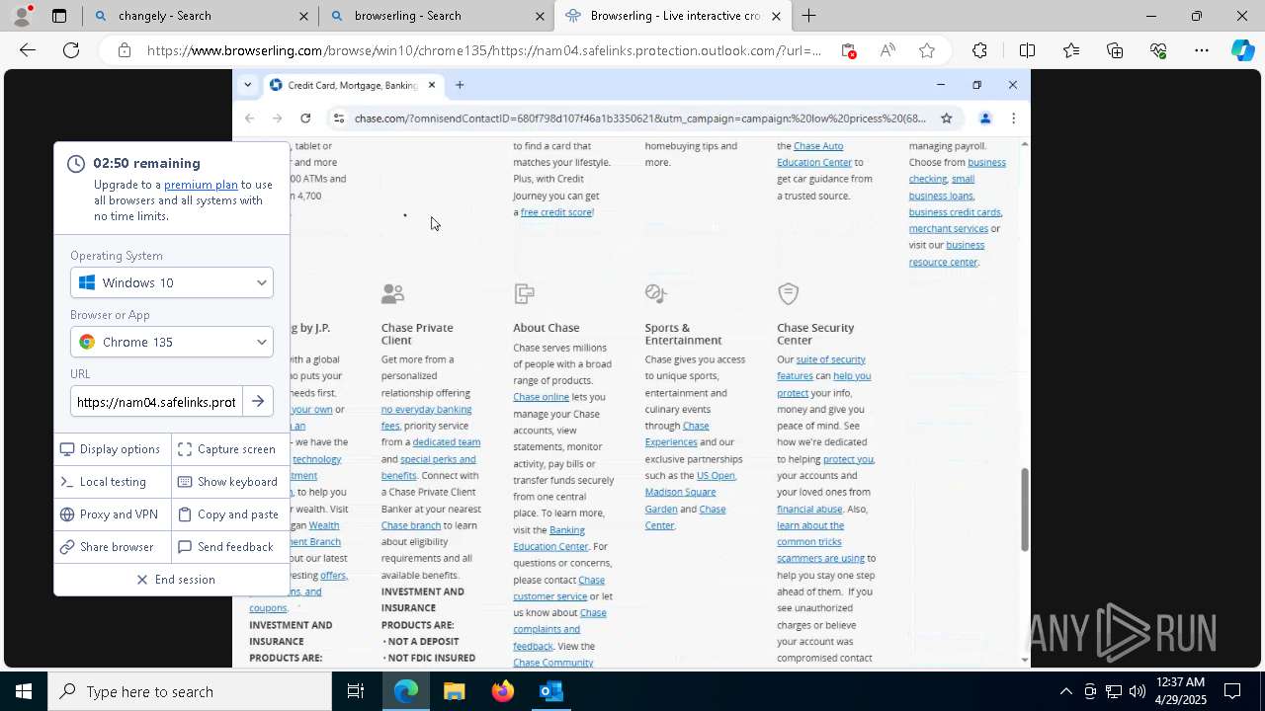Follow the premium plan link
The width and height of the screenshot is (1265, 711).
(201, 185)
